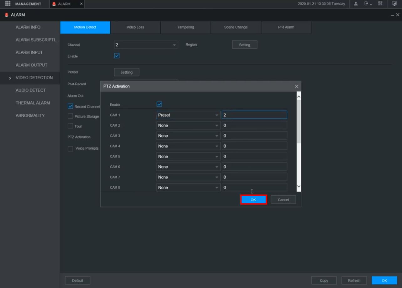402x288 pixels.
Task: Close the PTZ Activation dialog
Action: click(296, 86)
